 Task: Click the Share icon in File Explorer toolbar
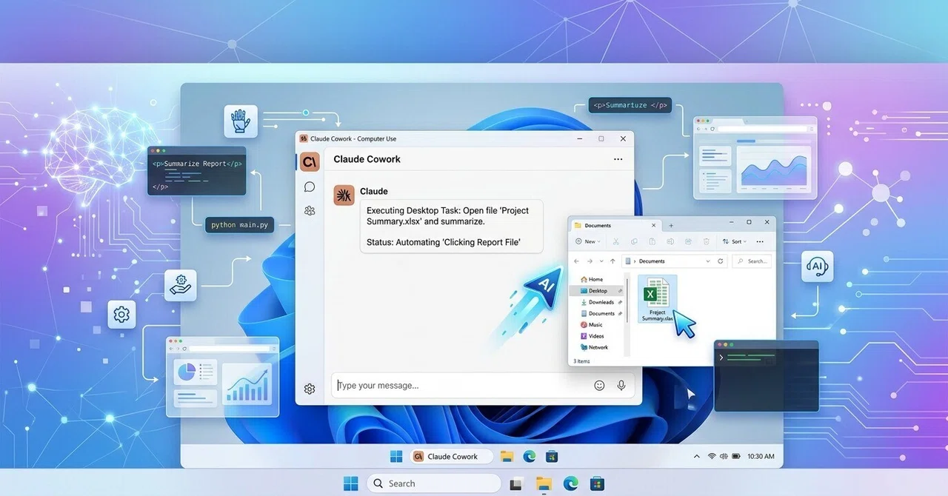(x=688, y=241)
